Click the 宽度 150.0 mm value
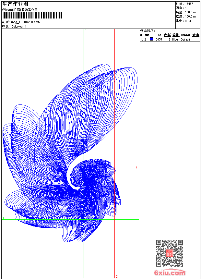Image resolution: width=201 pixels, height=279 pixels. pos(191,16)
